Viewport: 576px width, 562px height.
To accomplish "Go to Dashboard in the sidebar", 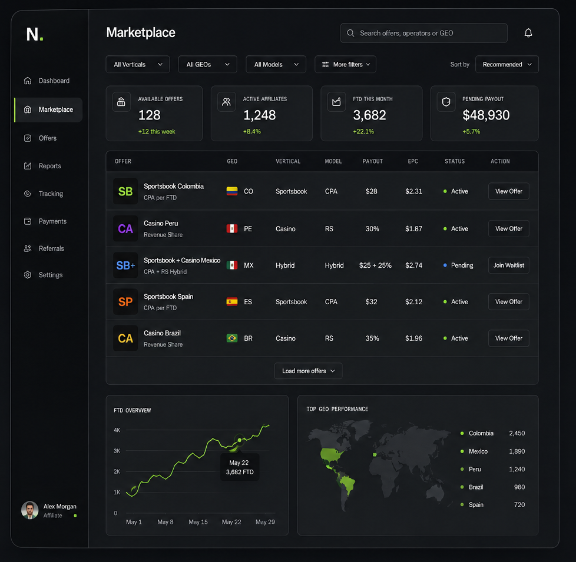I will click(48, 81).
